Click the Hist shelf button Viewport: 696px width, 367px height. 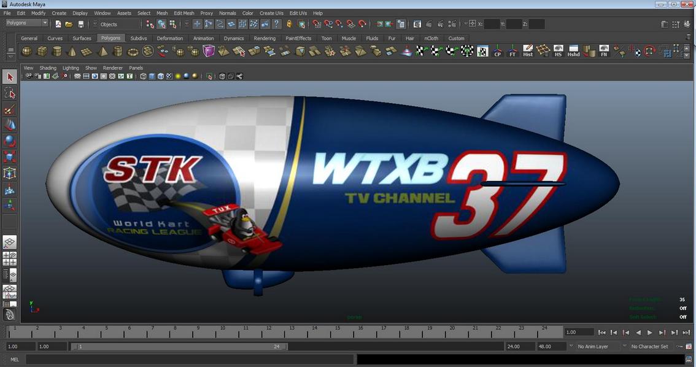(x=528, y=52)
